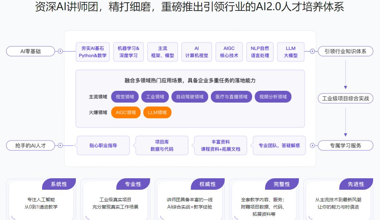The image size is (380, 220).
Task: Click the text AI综合实战+教学经验
Action: [190, 207]
